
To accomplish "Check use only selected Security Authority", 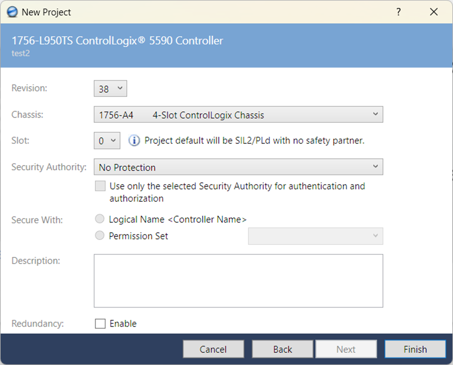I will coord(100,186).
